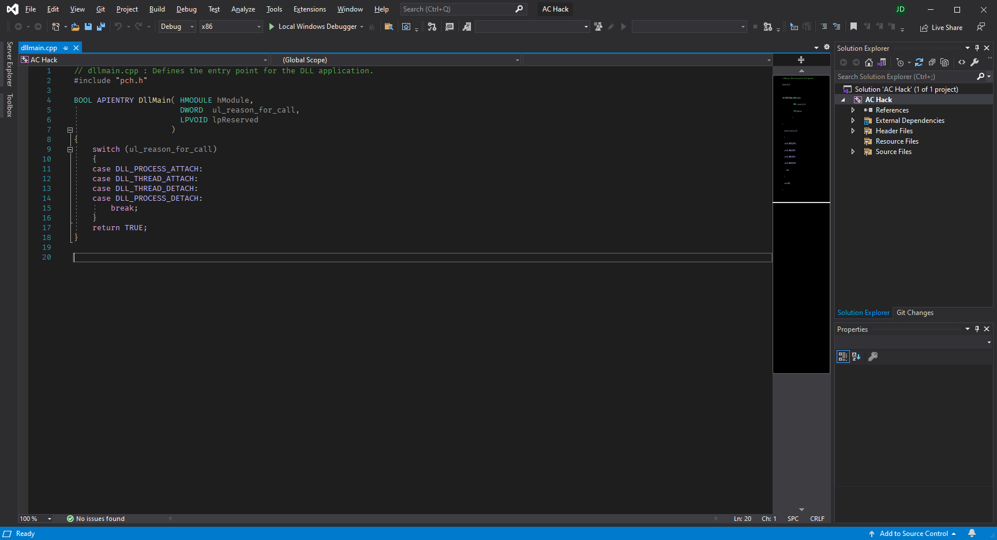
Task: Click the JD account badge
Action: click(x=900, y=9)
